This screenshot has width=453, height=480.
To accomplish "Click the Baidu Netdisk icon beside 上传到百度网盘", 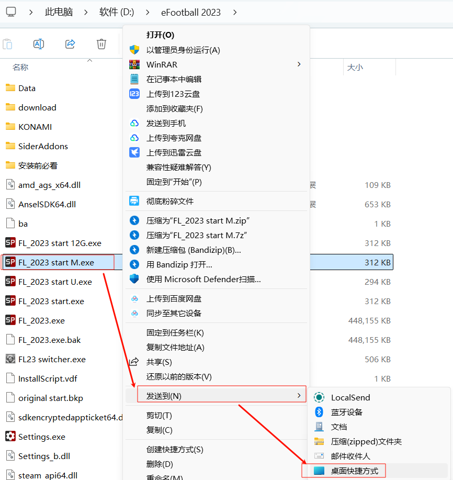I will click(134, 298).
